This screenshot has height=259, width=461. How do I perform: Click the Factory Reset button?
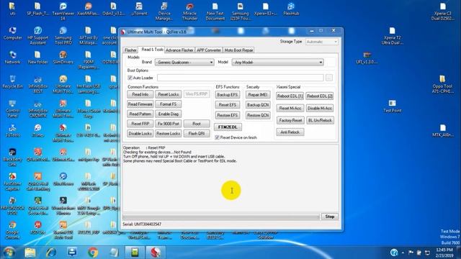(x=290, y=120)
